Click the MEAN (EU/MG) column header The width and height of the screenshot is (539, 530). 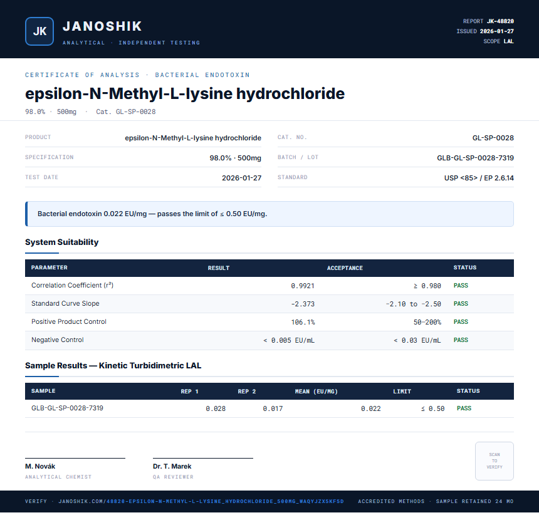click(x=317, y=392)
